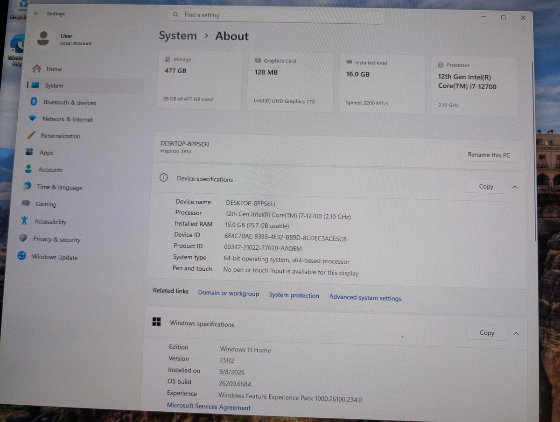Image resolution: width=560 pixels, height=422 pixels.
Task: Open the Storage 477 GB card
Action: pos(199,79)
